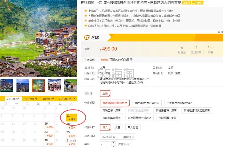Click the ¥499.00 price text

tap(108, 49)
